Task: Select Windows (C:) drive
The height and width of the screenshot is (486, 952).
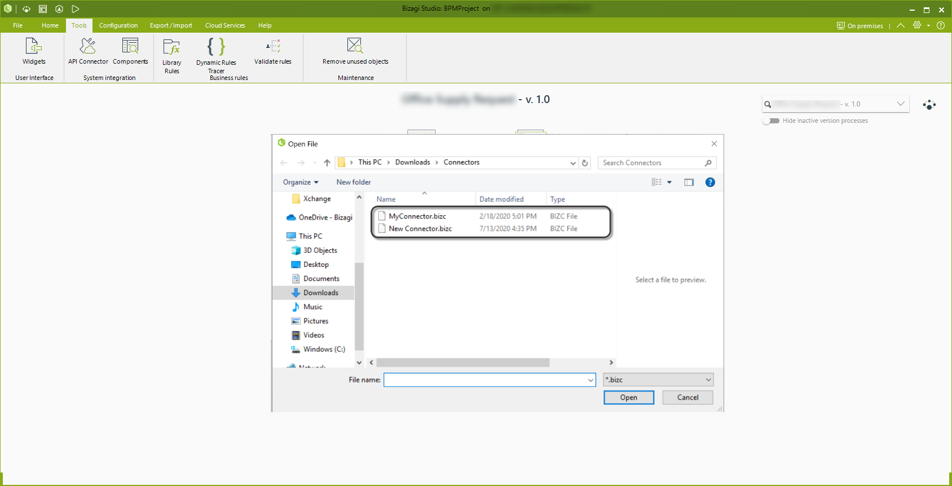Action: coord(318,349)
